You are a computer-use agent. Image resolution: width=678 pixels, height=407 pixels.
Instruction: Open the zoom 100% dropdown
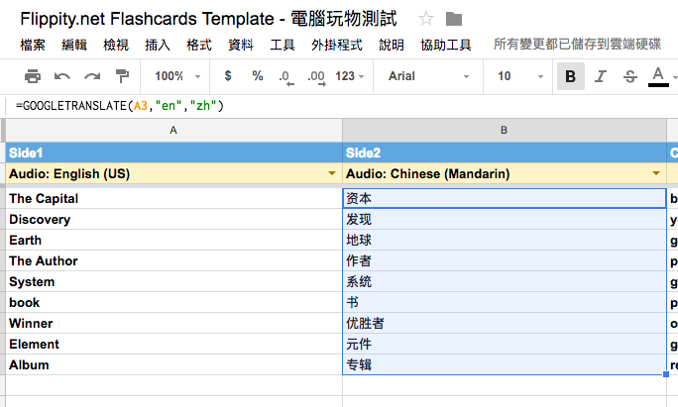click(176, 76)
